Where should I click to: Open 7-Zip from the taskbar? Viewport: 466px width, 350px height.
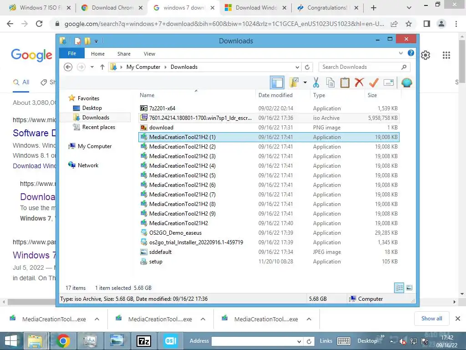coord(144,341)
